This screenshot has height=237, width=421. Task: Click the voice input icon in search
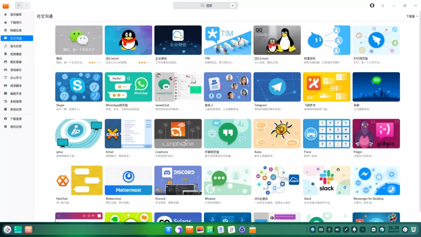[233, 5]
